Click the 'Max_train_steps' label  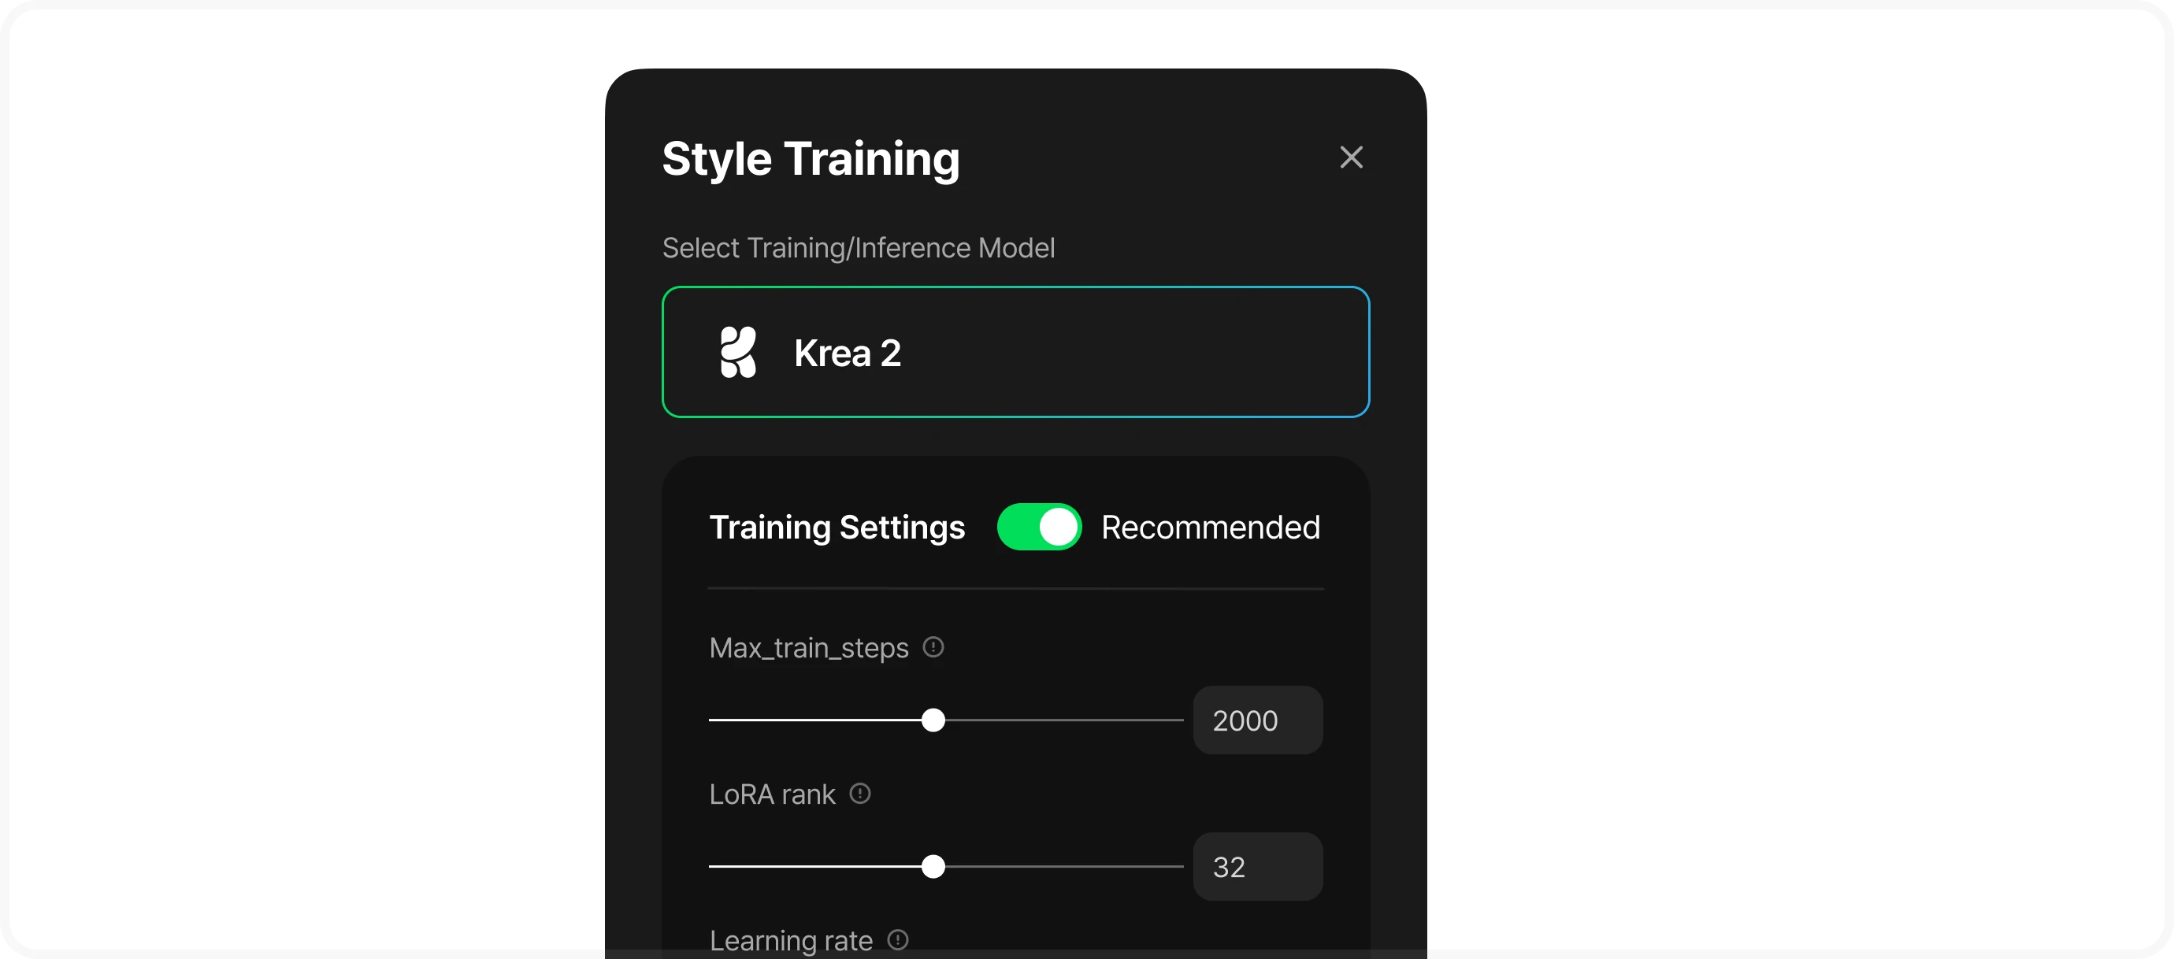808,648
